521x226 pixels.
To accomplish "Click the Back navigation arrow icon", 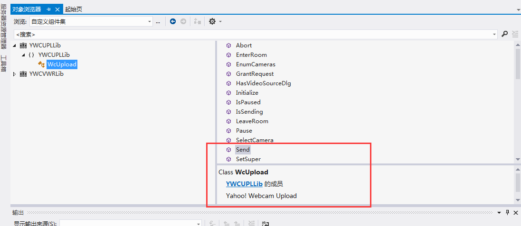I will point(173,21).
